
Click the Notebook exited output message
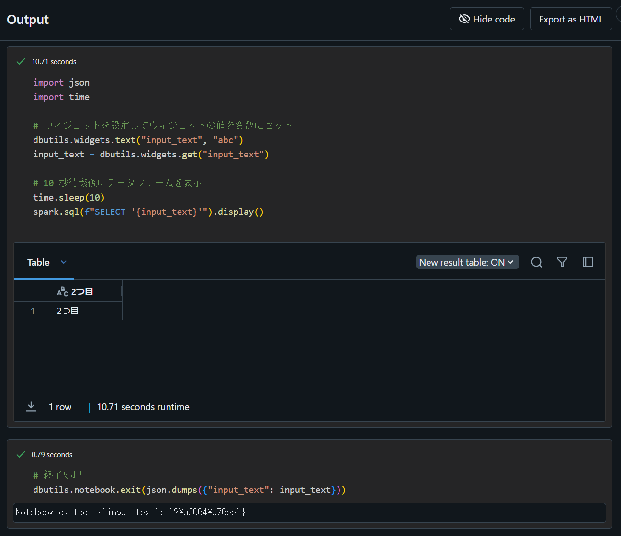130,512
